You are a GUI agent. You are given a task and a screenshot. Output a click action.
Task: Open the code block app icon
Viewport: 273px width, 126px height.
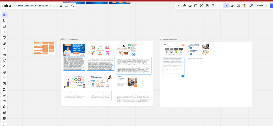[4, 101]
